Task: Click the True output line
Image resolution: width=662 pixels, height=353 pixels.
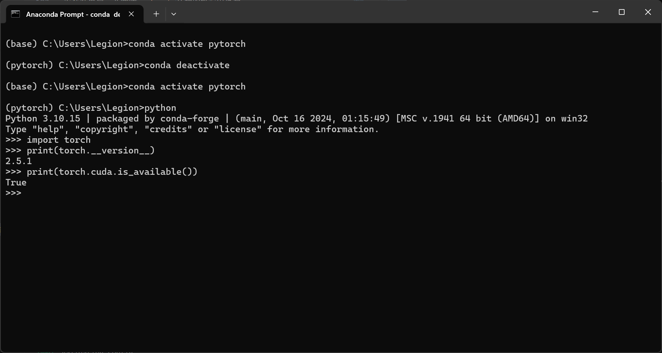Action: (x=16, y=182)
